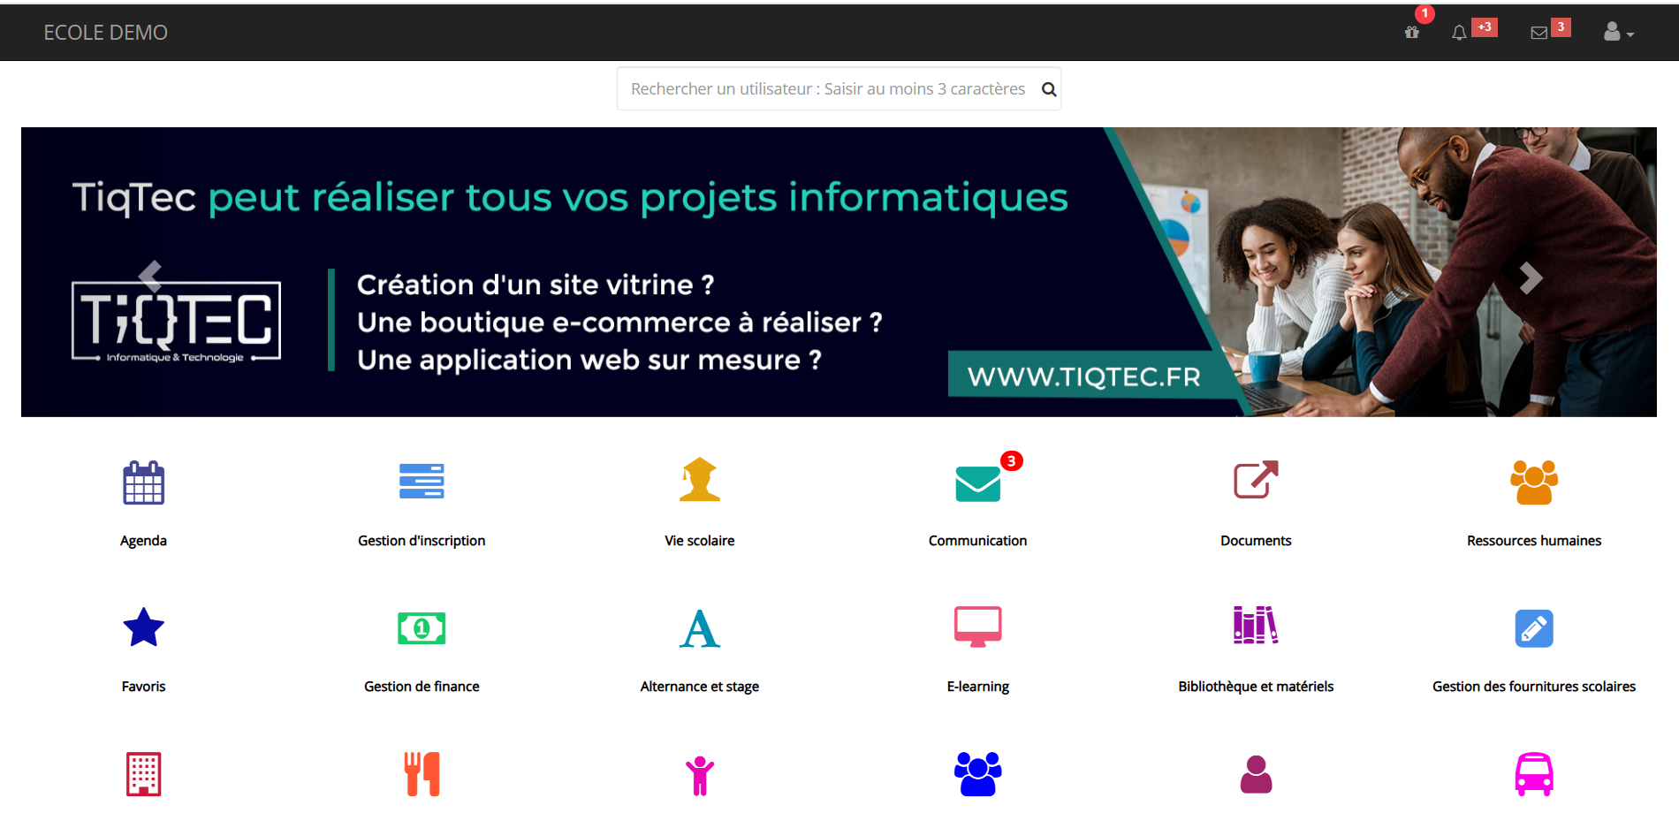Click the Alternance et stage label
This screenshot has height=813, width=1679.
[x=699, y=687]
